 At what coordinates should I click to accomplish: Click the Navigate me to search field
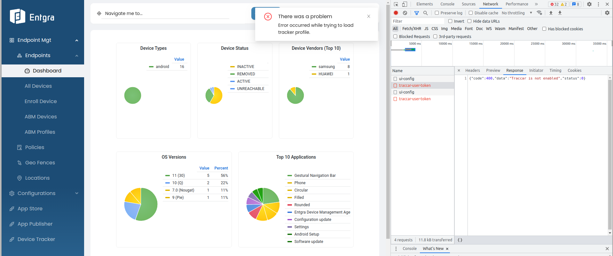pyautogui.click(x=165, y=13)
